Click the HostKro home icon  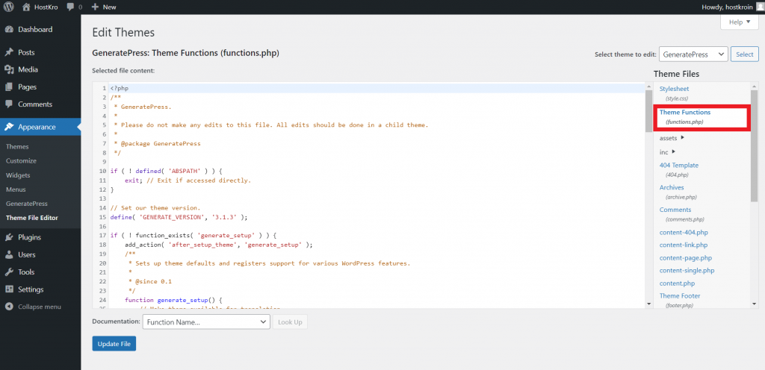pyautogui.click(x=26, y=7)
